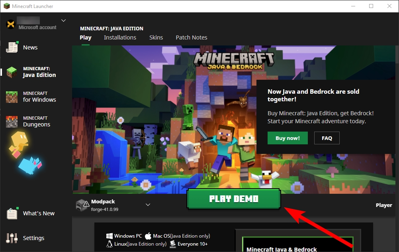399x252 pixels.
Task: Click the forge-41.0.99 version text
Action: (x=105, y=209)
